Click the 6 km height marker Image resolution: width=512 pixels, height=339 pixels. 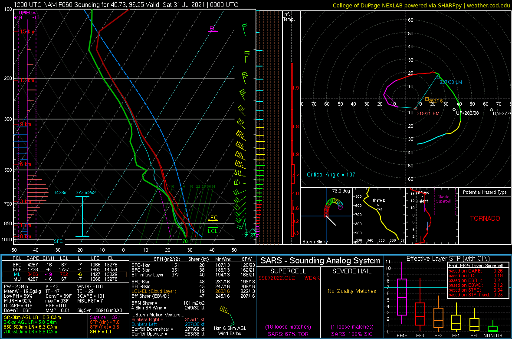(26, 164)
